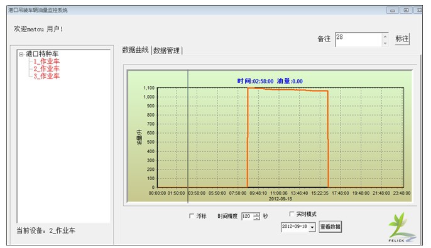Viewport: 431px width, 248px height.
Task: Click the 港口特种车 root label
Action: (x=41, y=54)
